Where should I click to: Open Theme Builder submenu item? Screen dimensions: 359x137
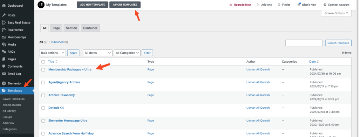point(12,105)
